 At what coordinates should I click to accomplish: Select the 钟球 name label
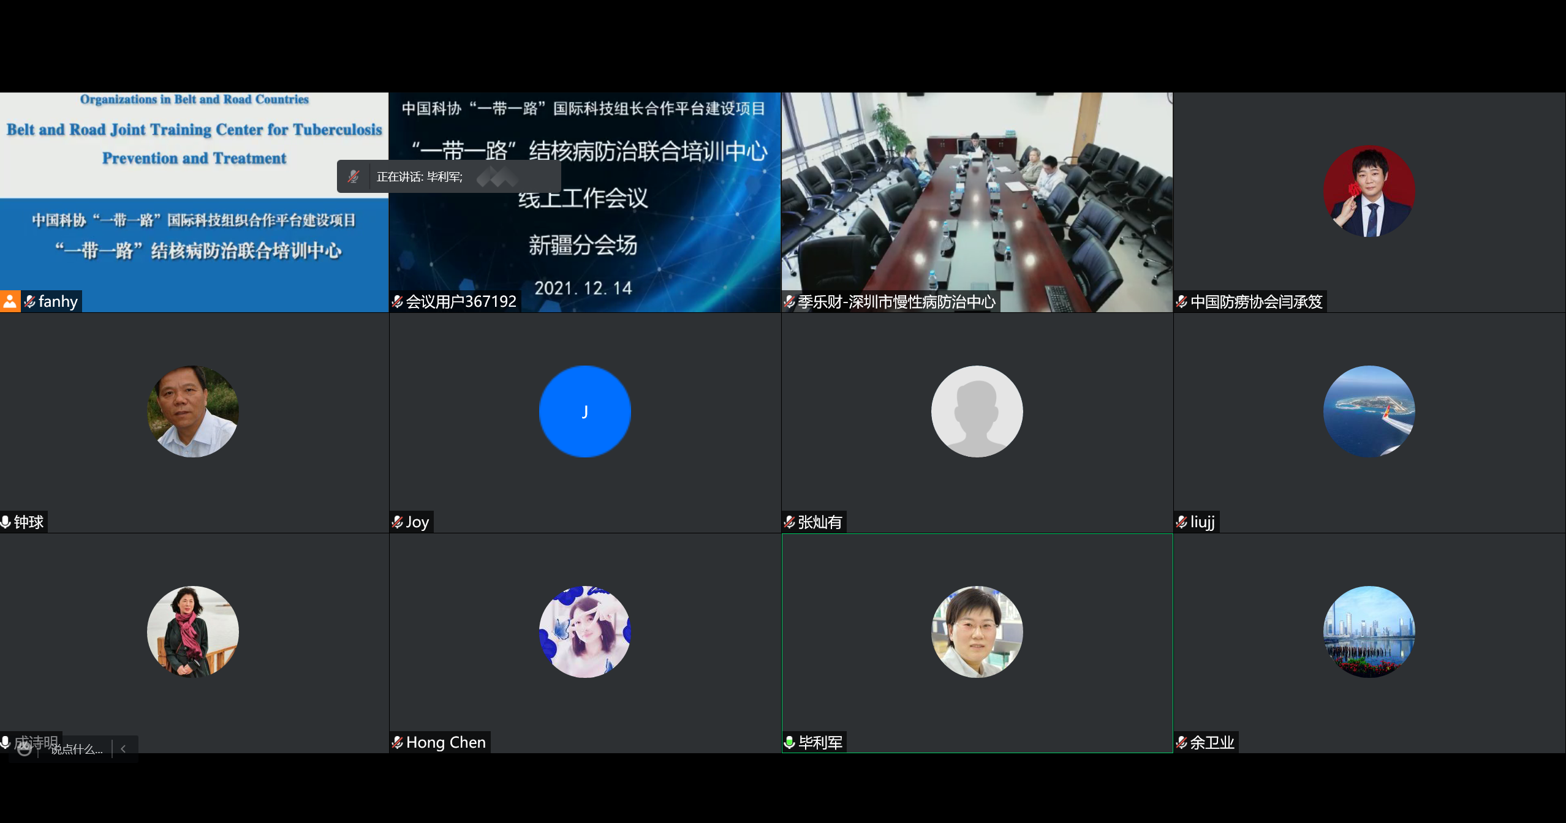(x=29, y=522)
